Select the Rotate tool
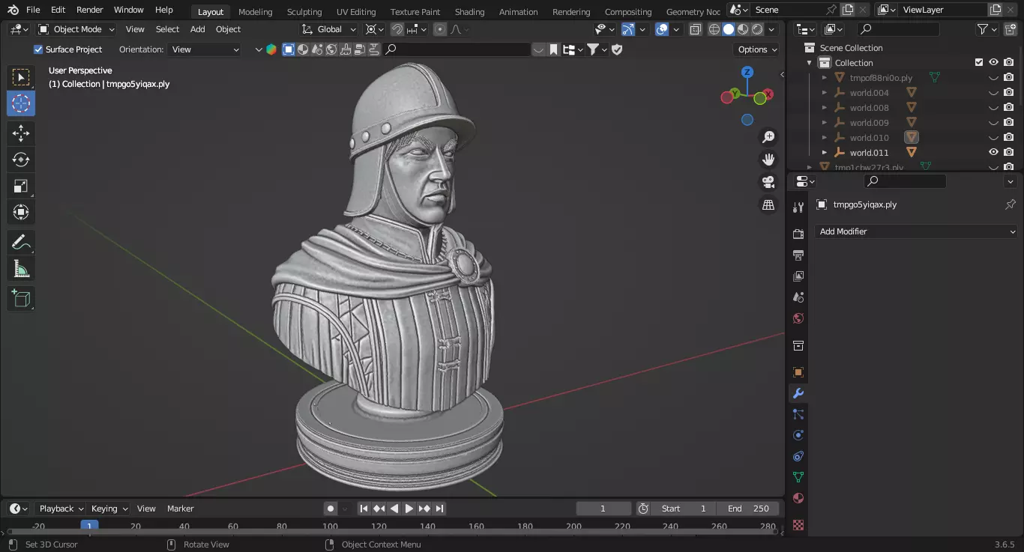Screen dimensions: 1024x552 tap(21, 160)
